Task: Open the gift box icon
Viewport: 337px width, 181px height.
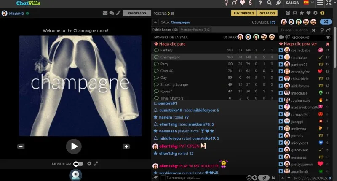Action: [x=322, y=13]
